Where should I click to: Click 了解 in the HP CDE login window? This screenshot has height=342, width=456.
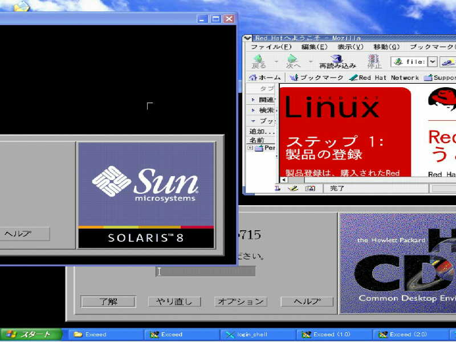[x=108, y=302]
